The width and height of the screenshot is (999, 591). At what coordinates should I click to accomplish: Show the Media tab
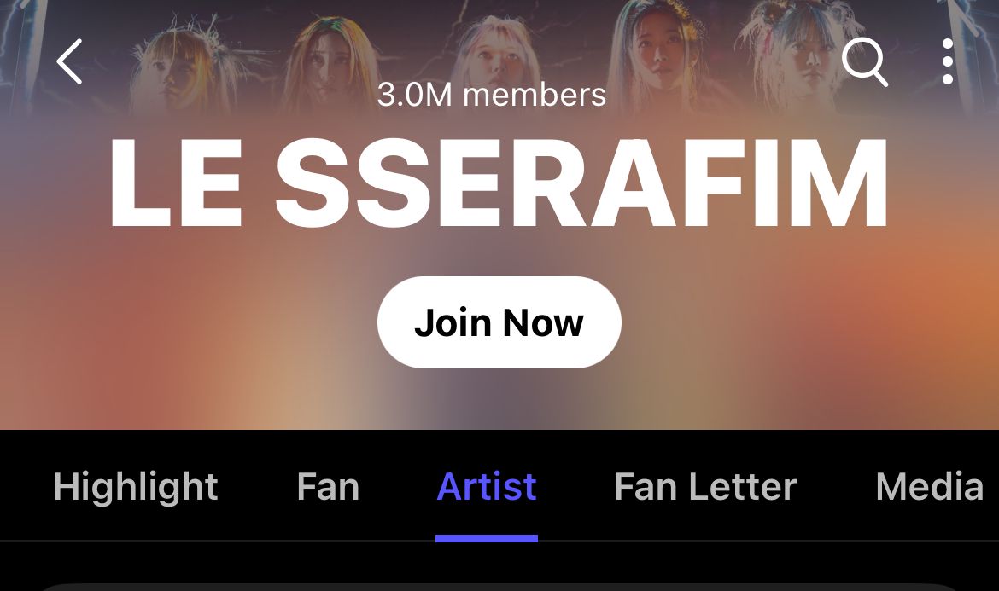click(x=930, y=487)
